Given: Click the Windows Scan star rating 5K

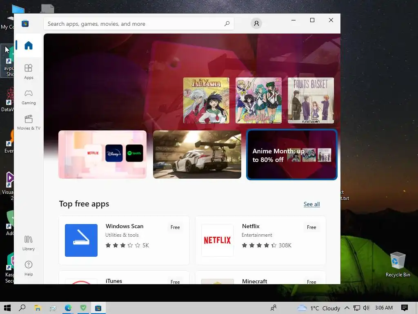Looking at the screenshot, I should coord(127,245).
